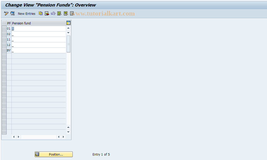Click the select-all corner cell of table
This screenshot has height=160, width=267.
pyautogui.click(x=4, y=23)
